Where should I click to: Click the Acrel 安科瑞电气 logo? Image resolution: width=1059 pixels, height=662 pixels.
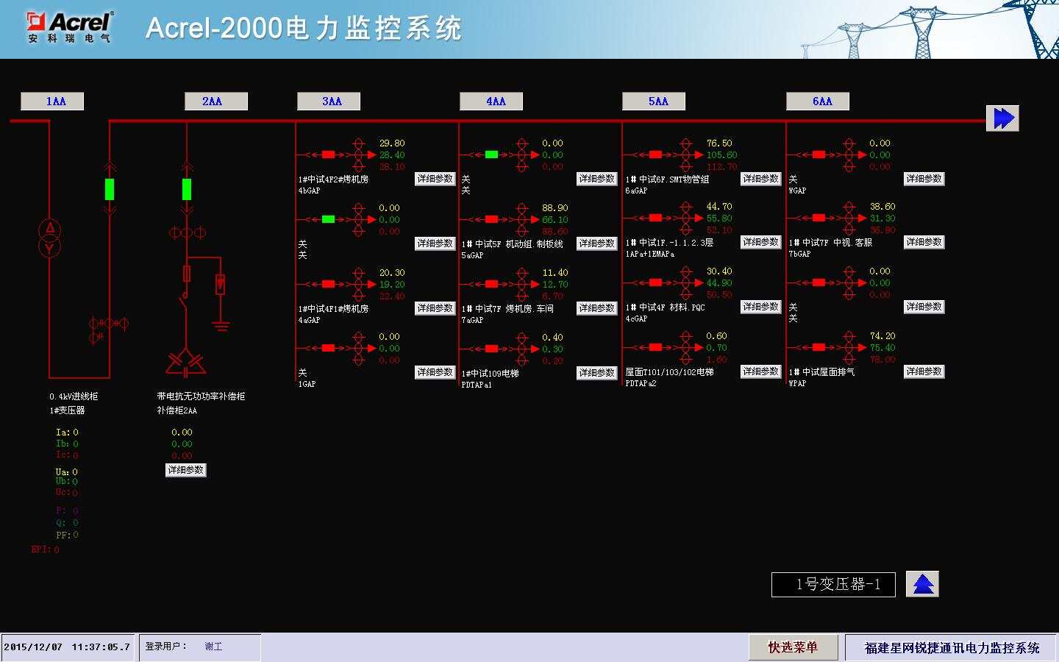click(x=71, y=27)
